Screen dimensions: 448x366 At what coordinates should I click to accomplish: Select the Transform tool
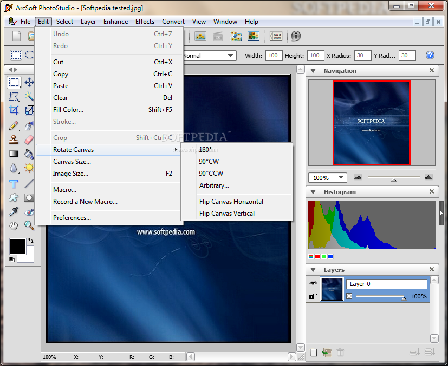29,110
